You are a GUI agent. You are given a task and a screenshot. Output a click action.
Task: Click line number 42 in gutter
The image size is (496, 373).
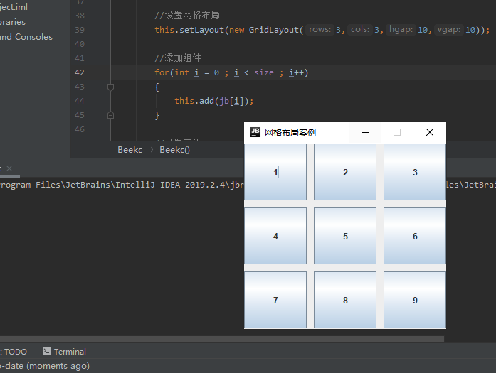[80, 72]
